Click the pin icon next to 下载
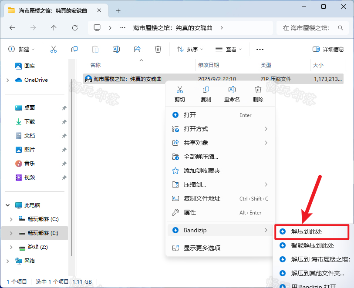 [64, 122]
